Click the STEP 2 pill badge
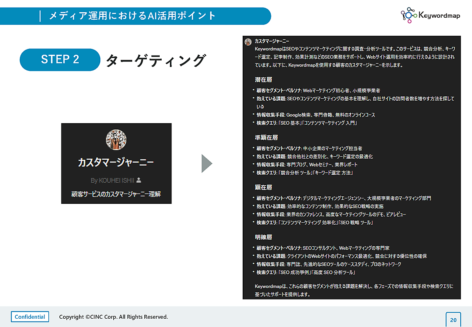 [x=60, y=59]
